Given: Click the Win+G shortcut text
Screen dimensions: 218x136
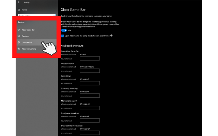Looking at the screenshot, I should [82, 54].
